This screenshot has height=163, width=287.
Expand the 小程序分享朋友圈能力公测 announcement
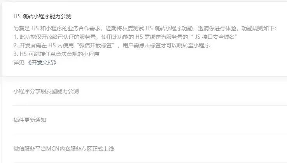[46, 91]
